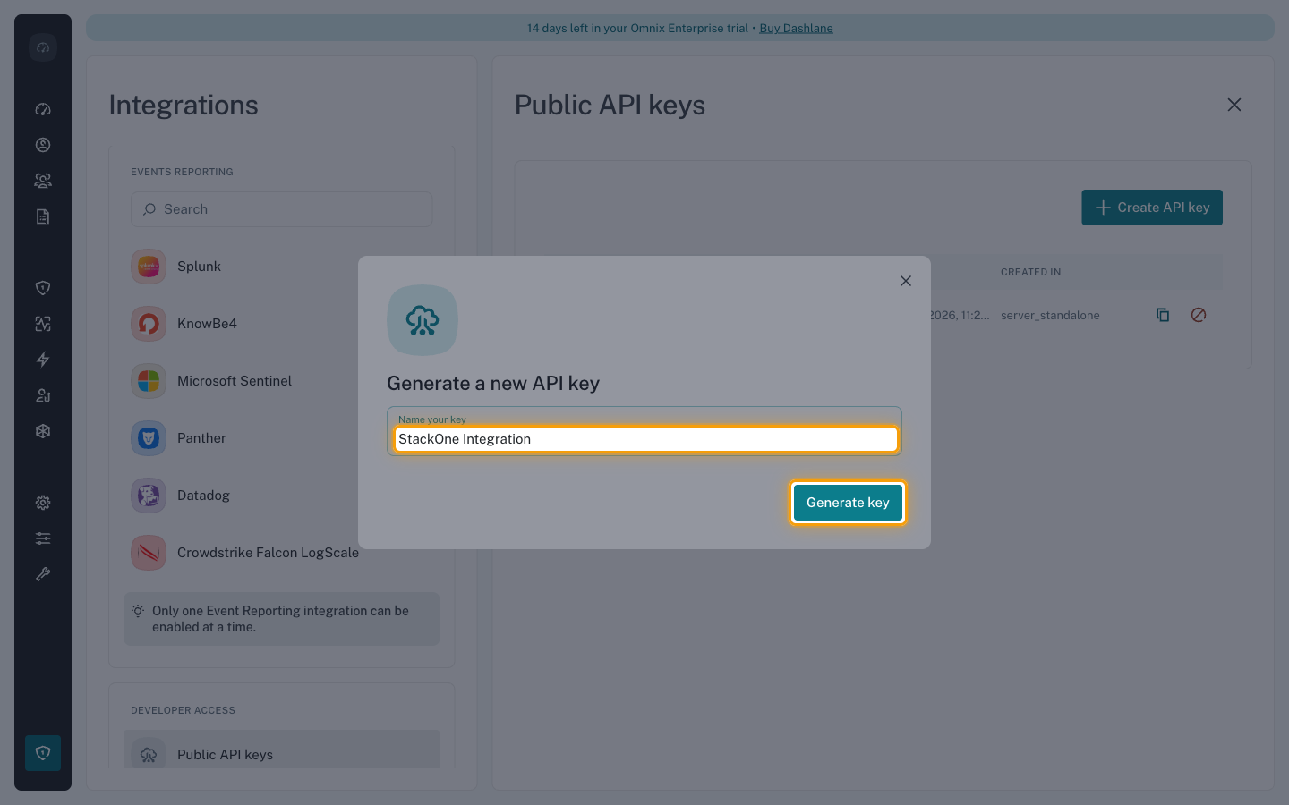
Task: Select the Panther integration label
Action: click(x=201, y=438)
